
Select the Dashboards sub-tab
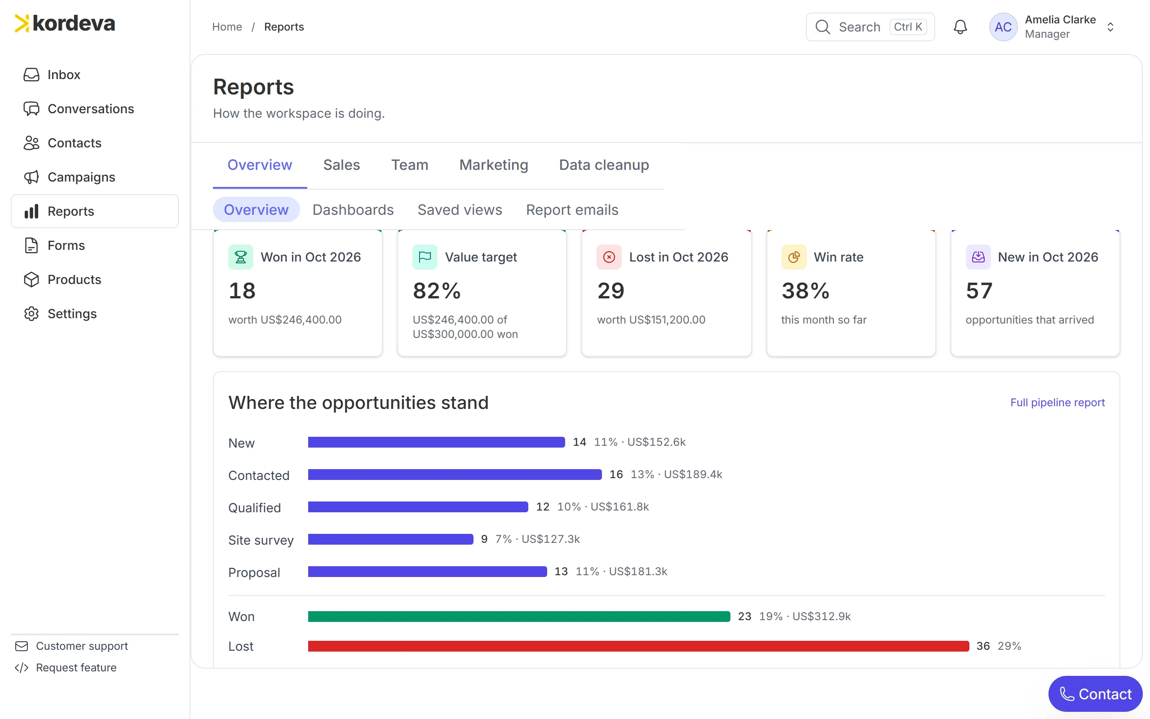point(353,210)
